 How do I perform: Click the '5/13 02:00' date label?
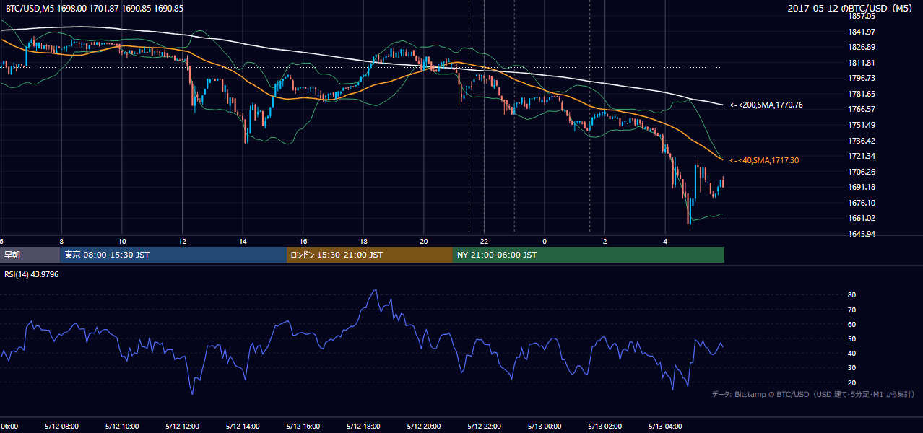coord(604,426)
